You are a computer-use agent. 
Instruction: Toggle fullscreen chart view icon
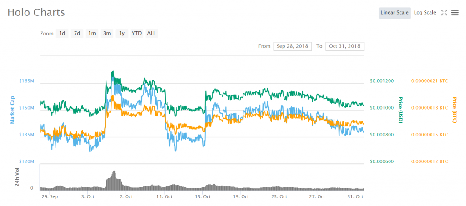pos(444,13)
